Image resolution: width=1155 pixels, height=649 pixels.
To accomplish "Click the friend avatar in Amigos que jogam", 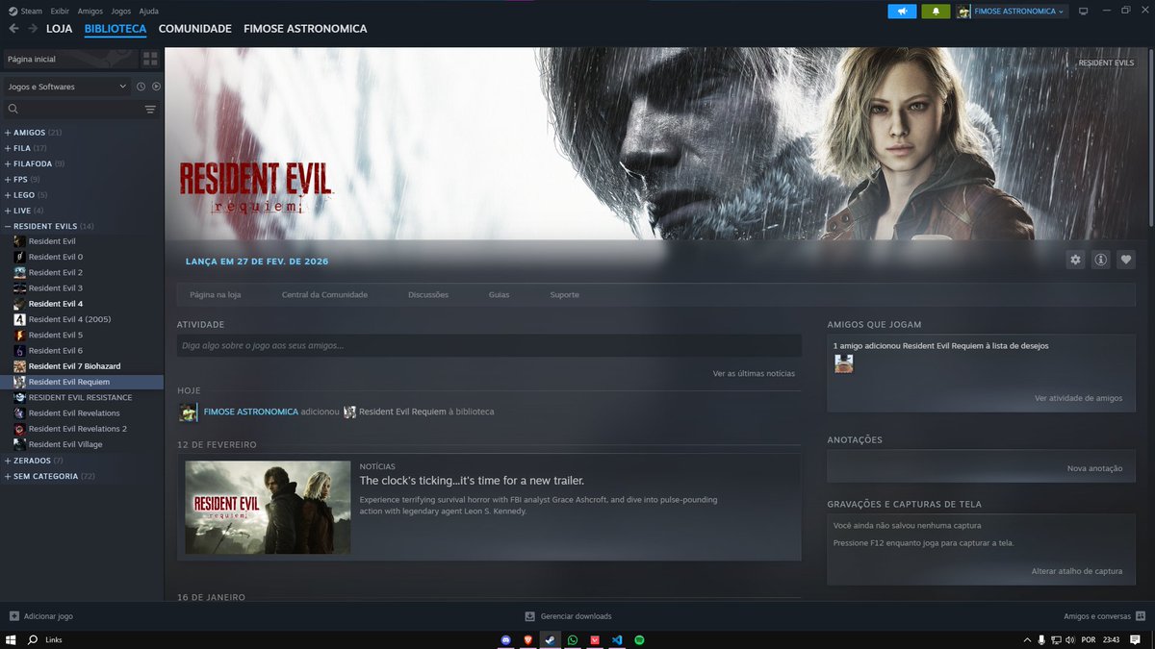I will pos(843,363).
